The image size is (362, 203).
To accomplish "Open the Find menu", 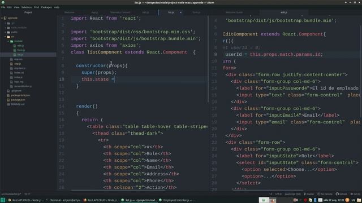I will [36, 7].
